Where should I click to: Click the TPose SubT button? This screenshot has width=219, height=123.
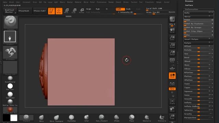40,11
